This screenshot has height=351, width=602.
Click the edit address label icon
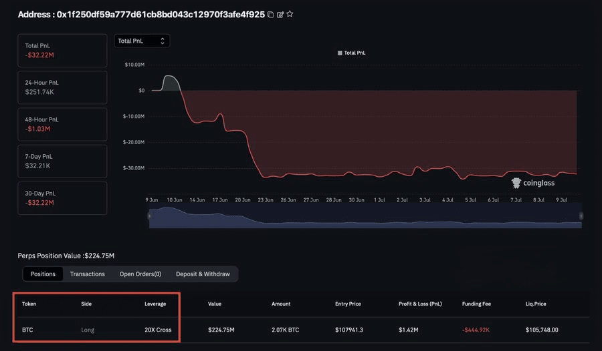280,15
